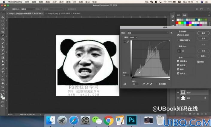Select the Pen tool
Viewport: 211px width, 127px height.
click(3, 69)
